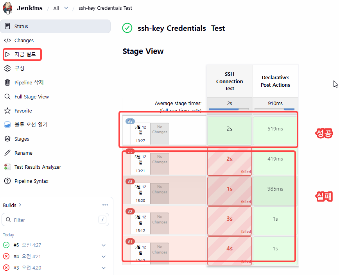This screenshot has height=275, width=339.
Task: Open Changes via its code icon
Action: coord(7,40)
